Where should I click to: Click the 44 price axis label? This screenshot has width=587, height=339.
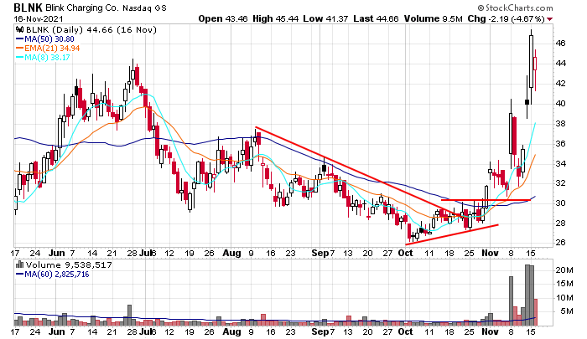tap(560, 64)
